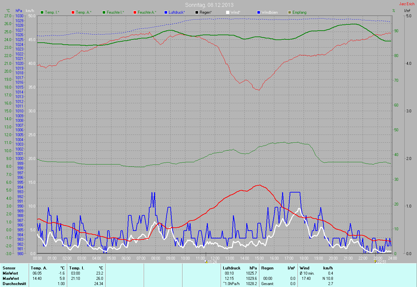Viewport: 417px width, 287px height.
Task: Click the 12:15 pressure maximum time
Action: [230, 279]
